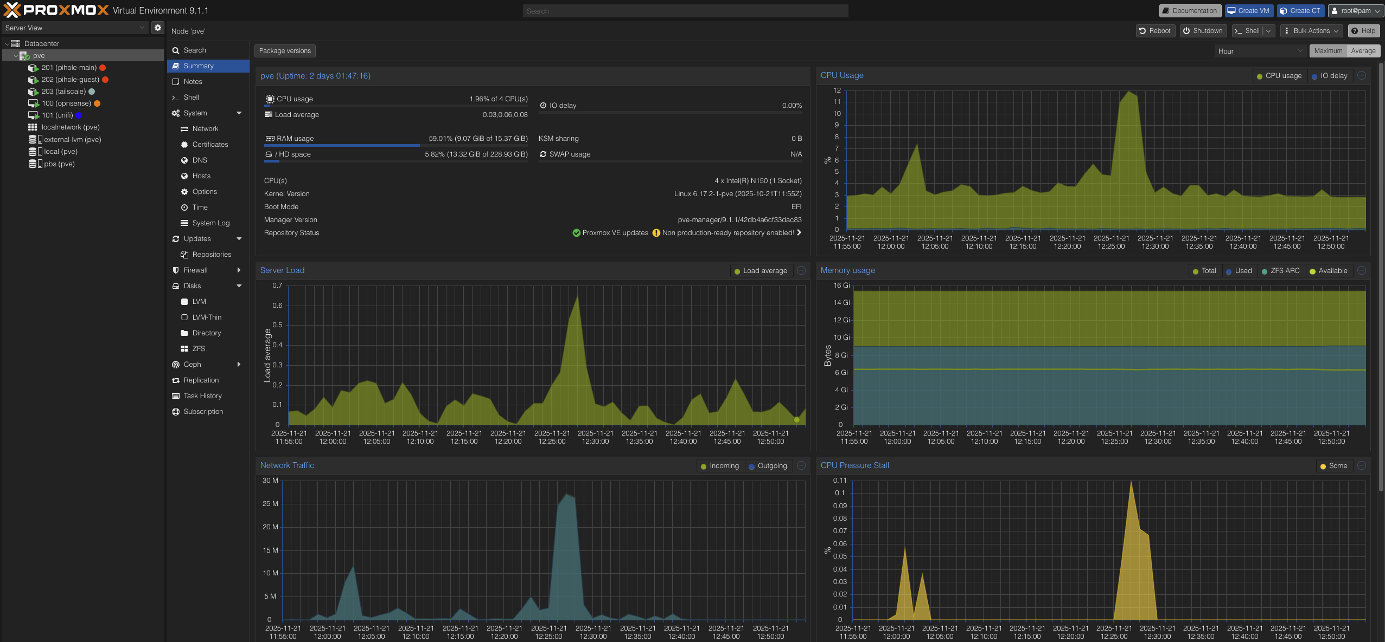Click the Ceph icon in the node menu
1385x642 pixels.
pos(176,365)
